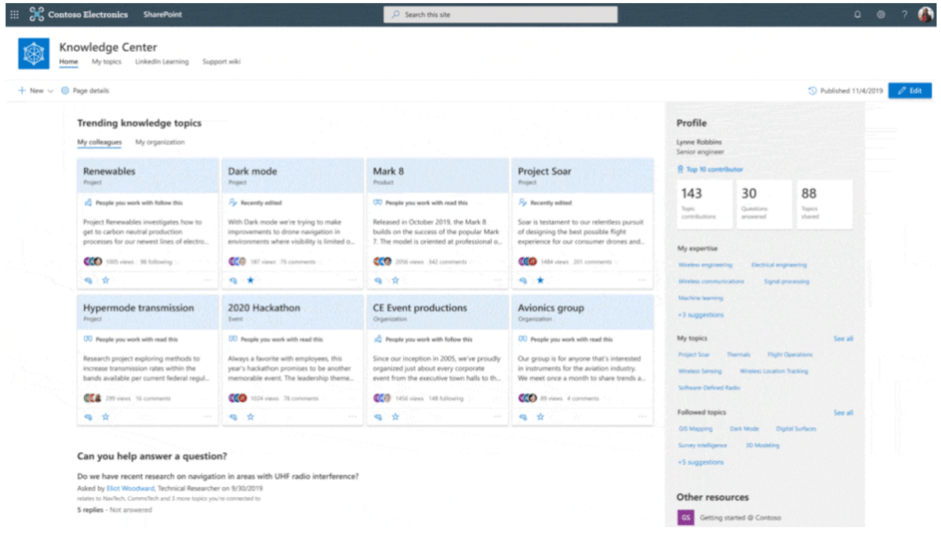Open the settings gear icon
Viewport: 941px width, 537px height.
click(x=881, y=15)
